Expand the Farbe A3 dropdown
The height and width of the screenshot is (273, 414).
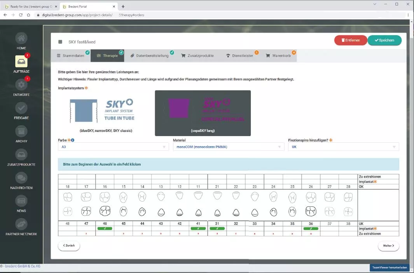[x=113, y=147]
